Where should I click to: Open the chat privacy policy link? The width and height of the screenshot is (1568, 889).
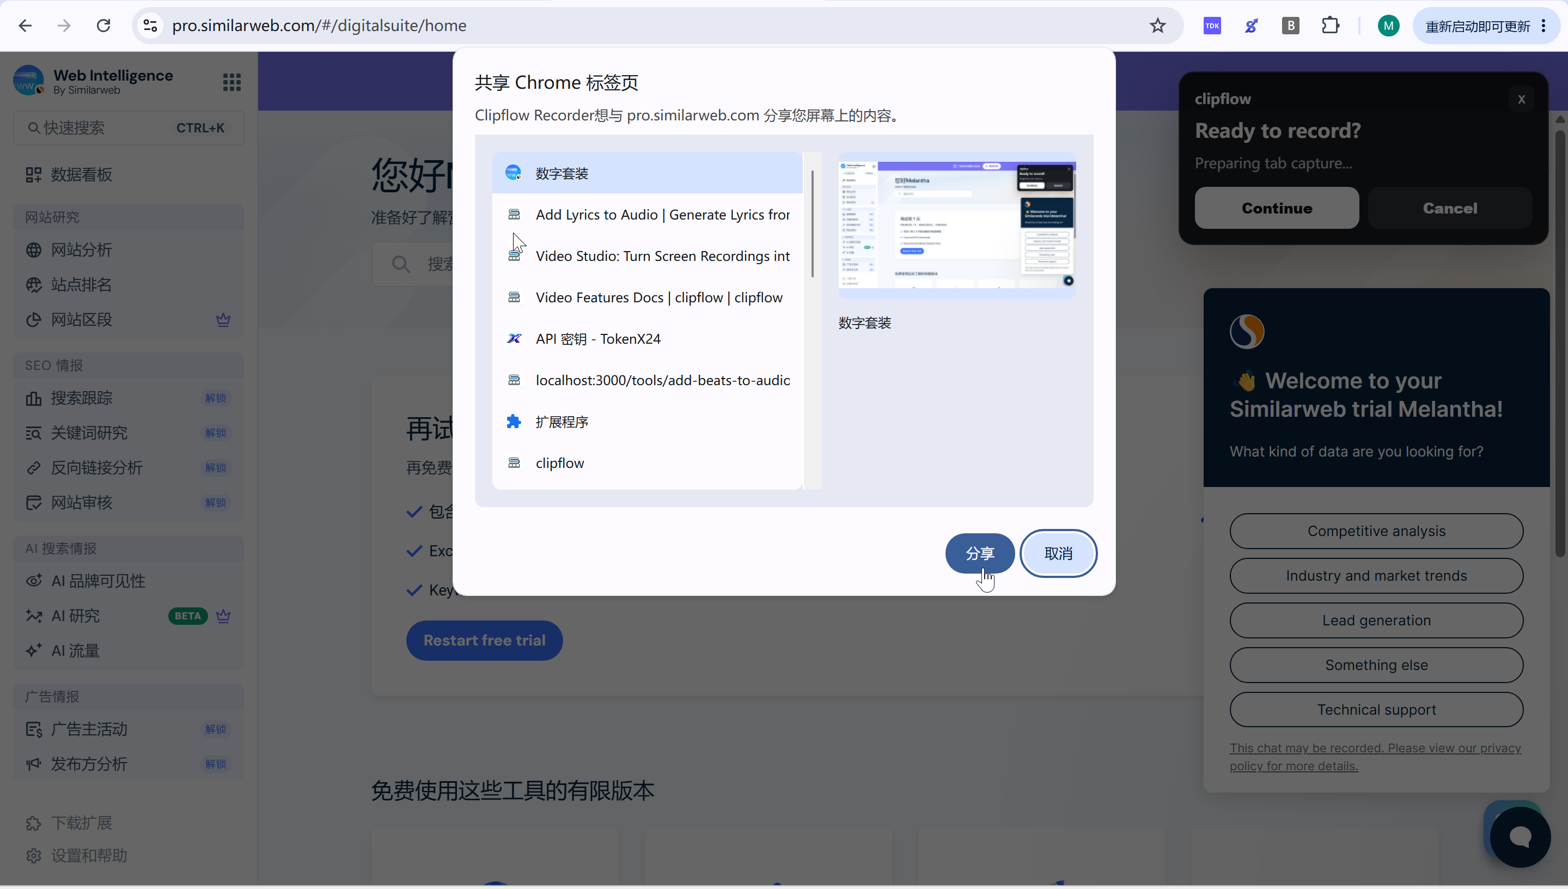point(1375,757)
